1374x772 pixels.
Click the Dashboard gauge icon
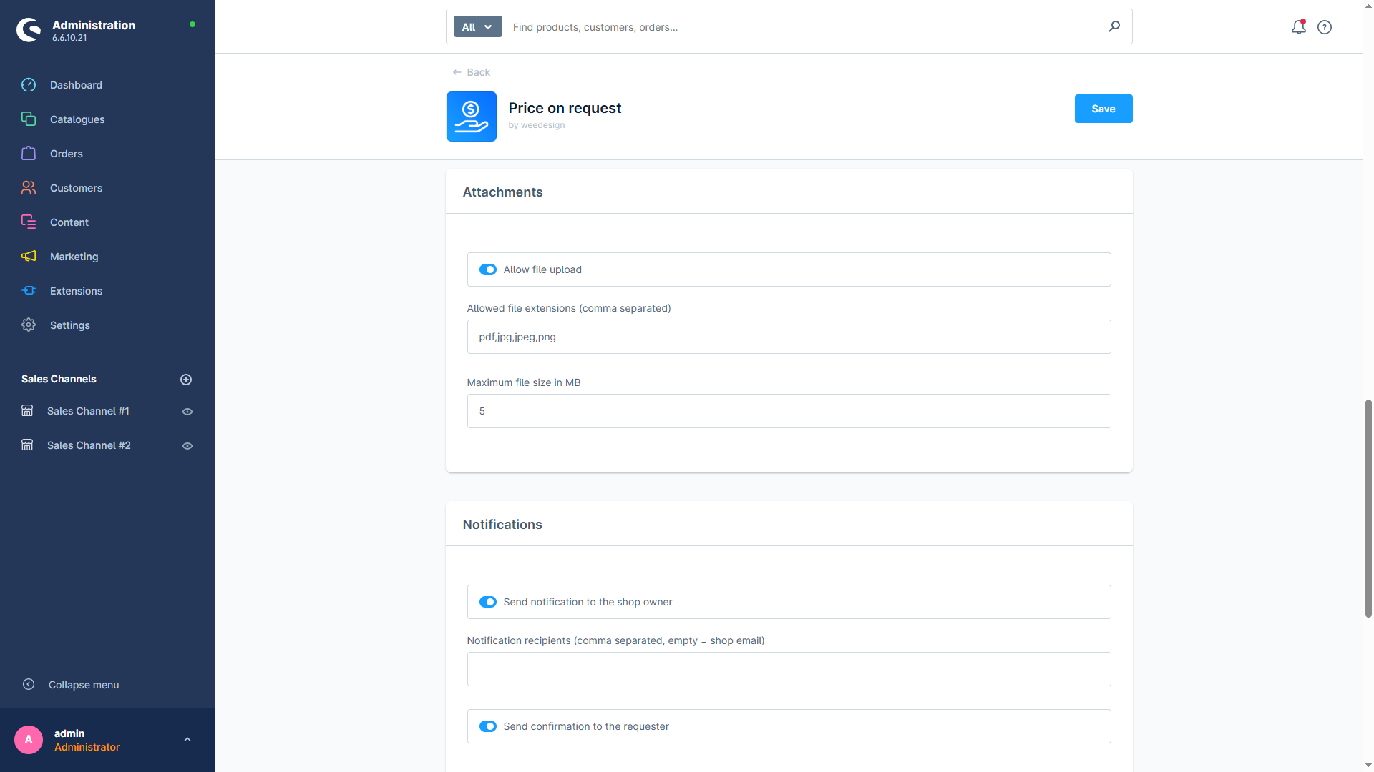pyautogui.click(x=29, y=85)
